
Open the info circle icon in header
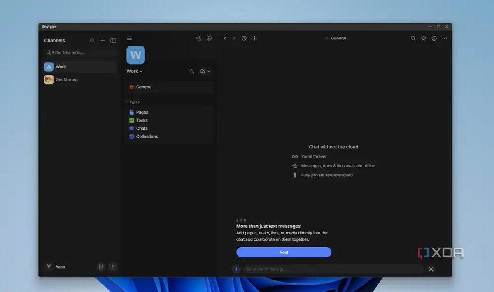434,38
